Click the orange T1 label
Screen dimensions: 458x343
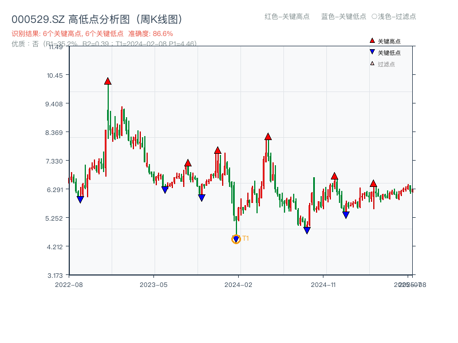click(x=246, y=238)
